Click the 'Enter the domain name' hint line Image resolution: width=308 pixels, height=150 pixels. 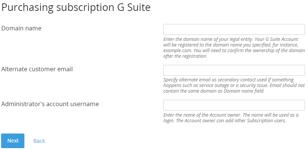tap(231, 39)
